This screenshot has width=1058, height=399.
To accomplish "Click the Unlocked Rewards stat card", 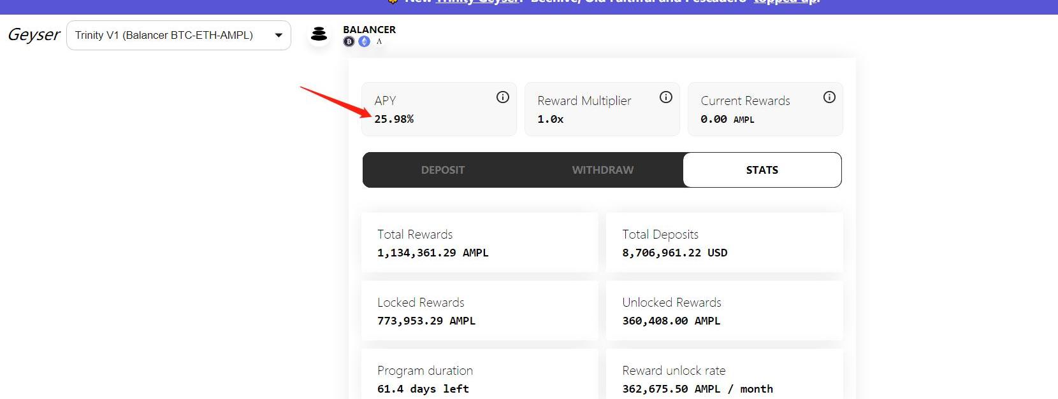I will pos(724,311).
